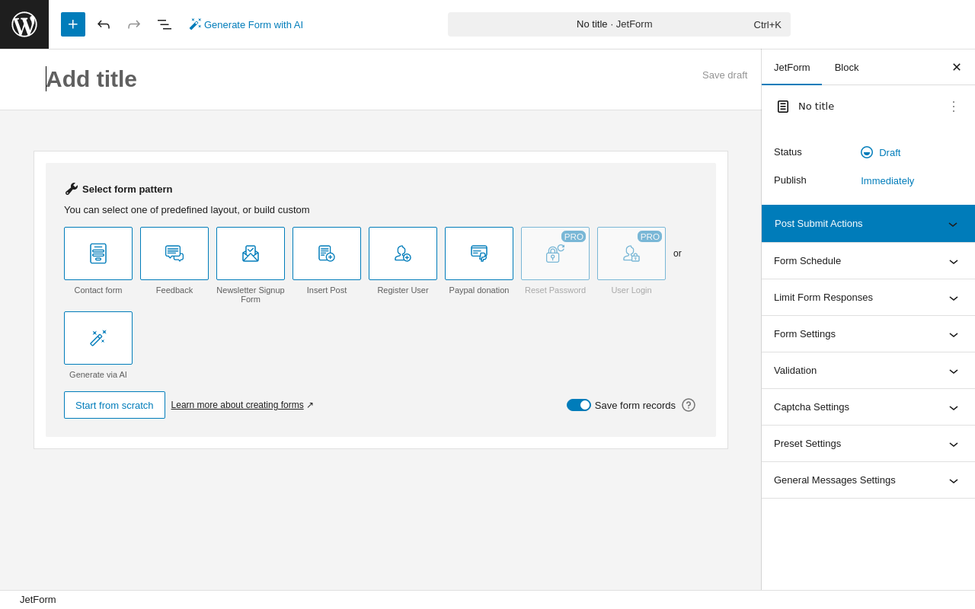Click Save draft
This screenshot has height=609, width=975.
point(725,75)
